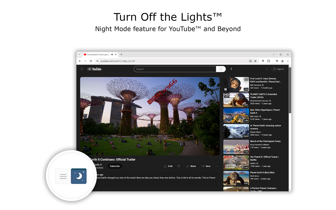
Task: Mute the tab's audio speaker icon
Action: (x=112, y=55)
